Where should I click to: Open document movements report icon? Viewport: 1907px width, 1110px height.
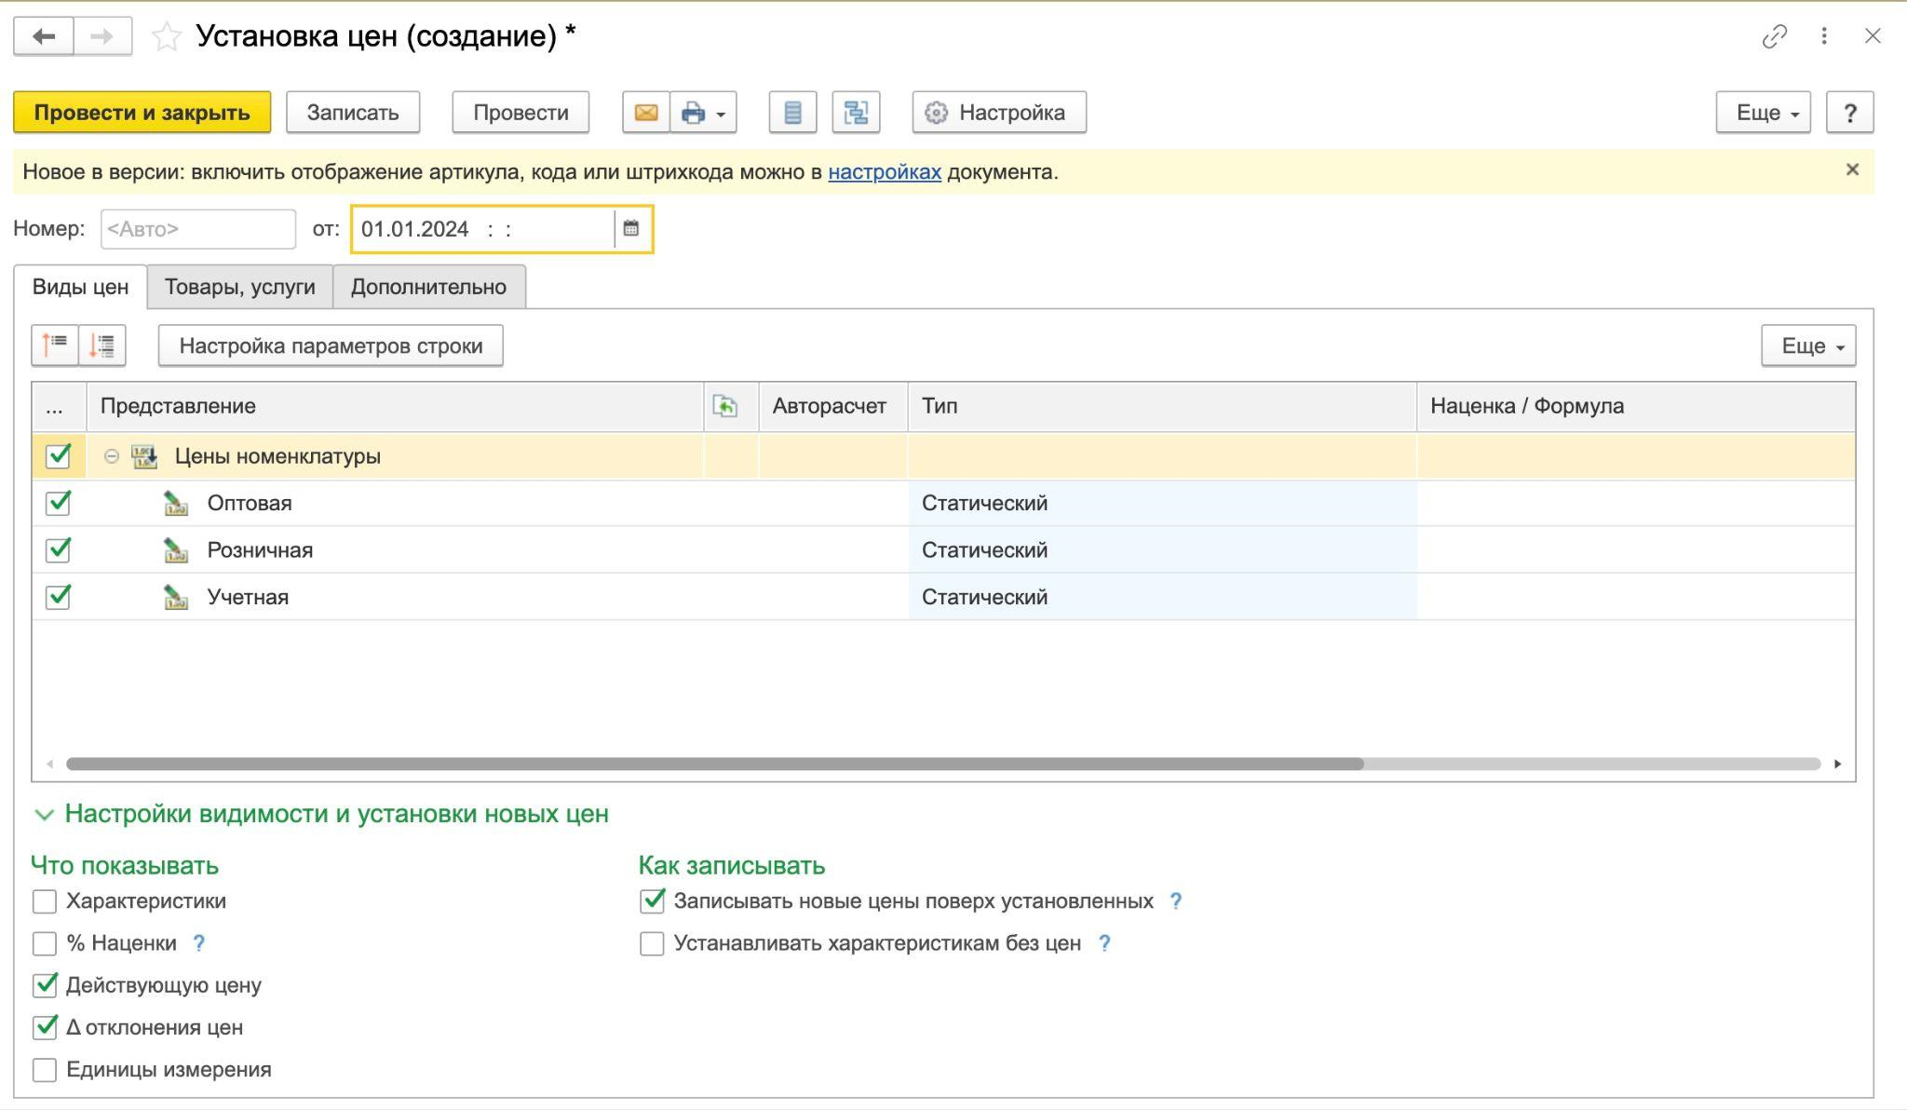click(792, 113)
